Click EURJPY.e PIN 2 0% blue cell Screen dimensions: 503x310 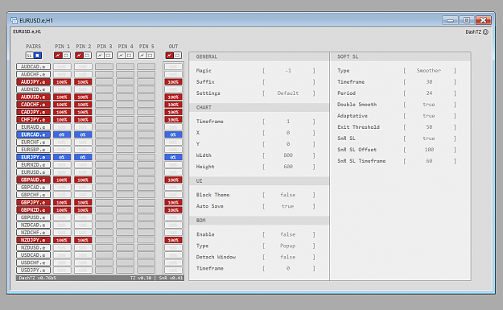pos(83,157)
